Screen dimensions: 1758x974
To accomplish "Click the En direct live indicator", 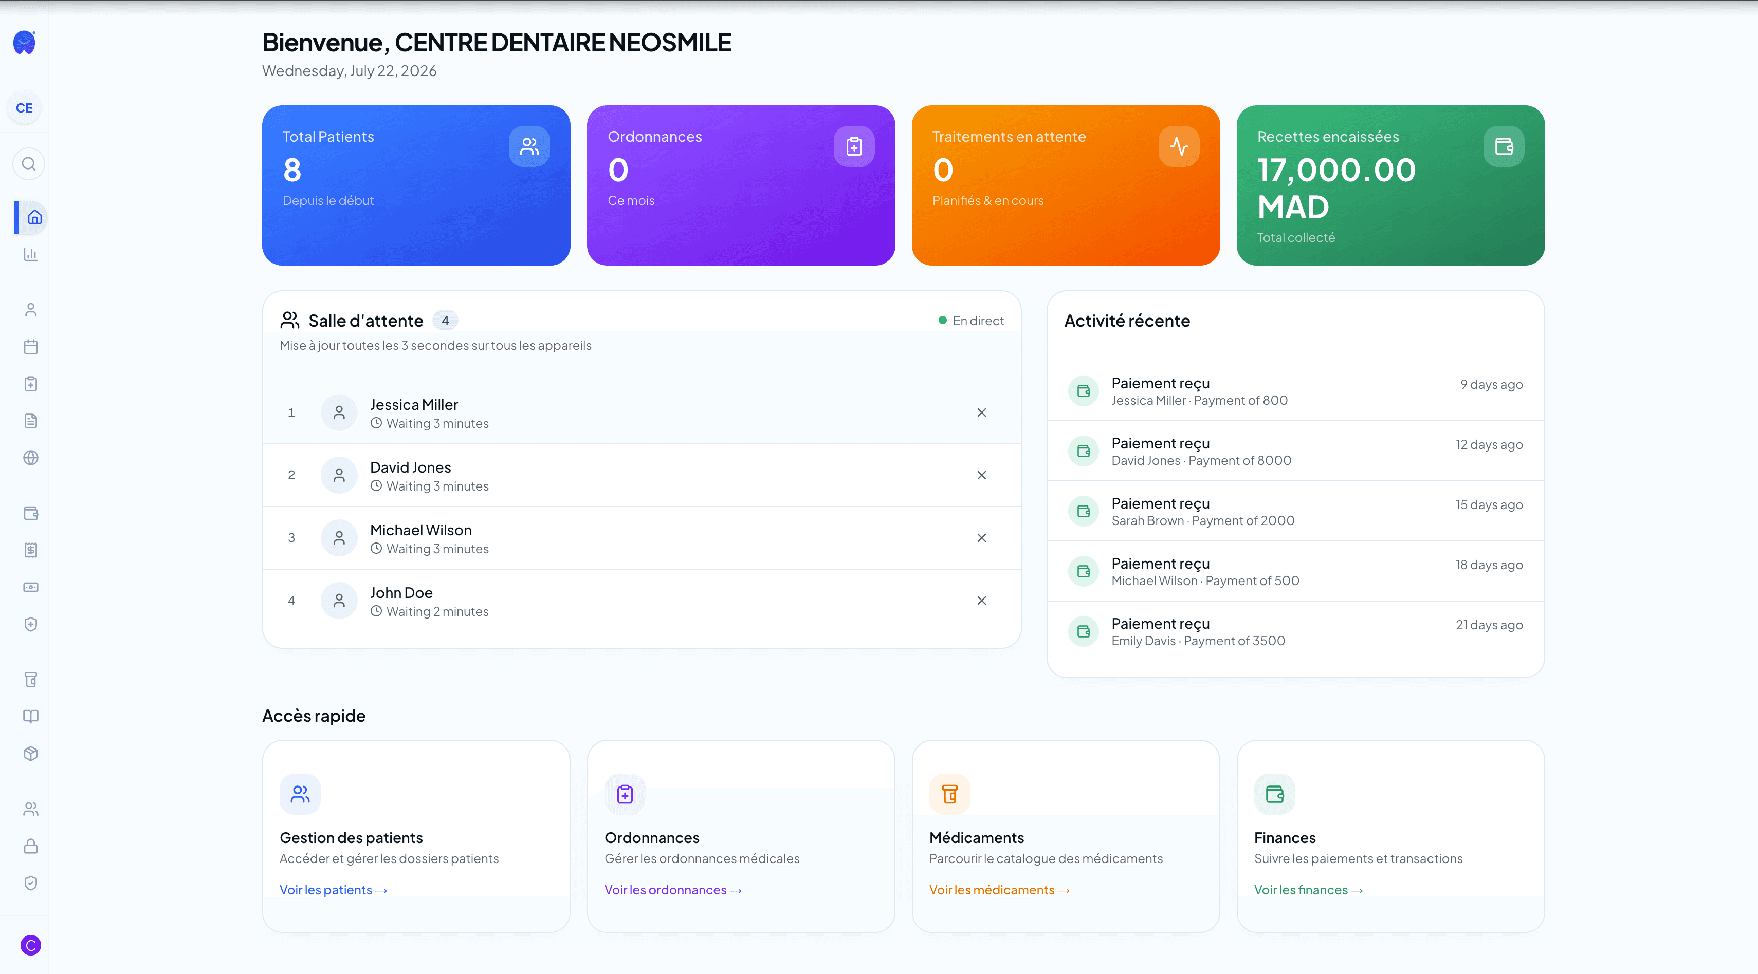I will (971, 321).
